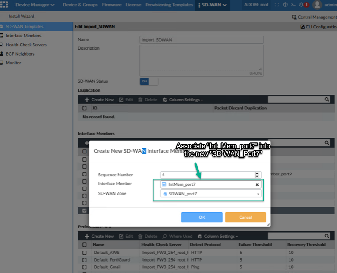
Task: Check the Performance SLA header checkbox
Action: [84, 245]
